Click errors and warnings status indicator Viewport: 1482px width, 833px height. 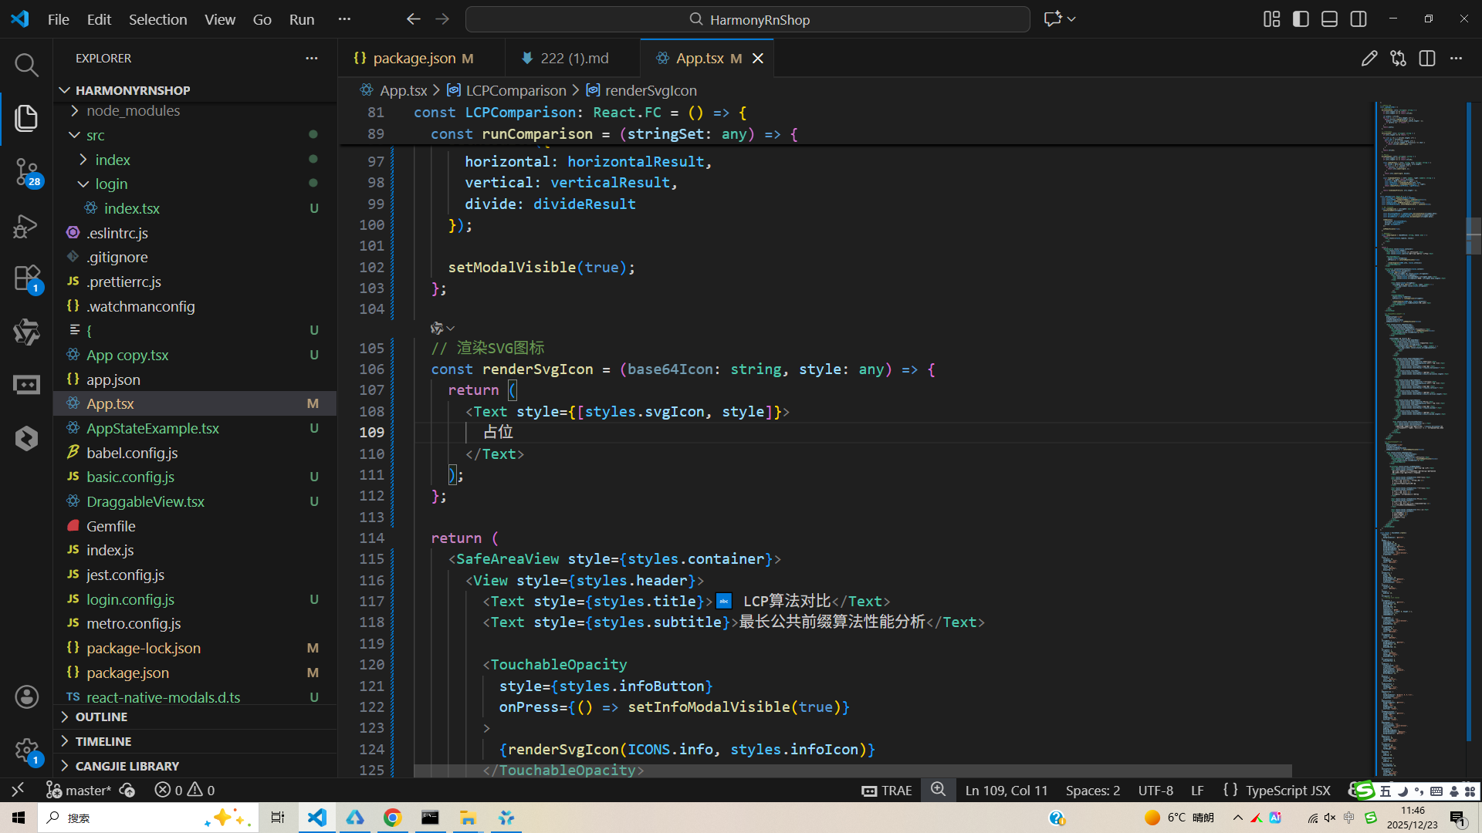(184, 791)
